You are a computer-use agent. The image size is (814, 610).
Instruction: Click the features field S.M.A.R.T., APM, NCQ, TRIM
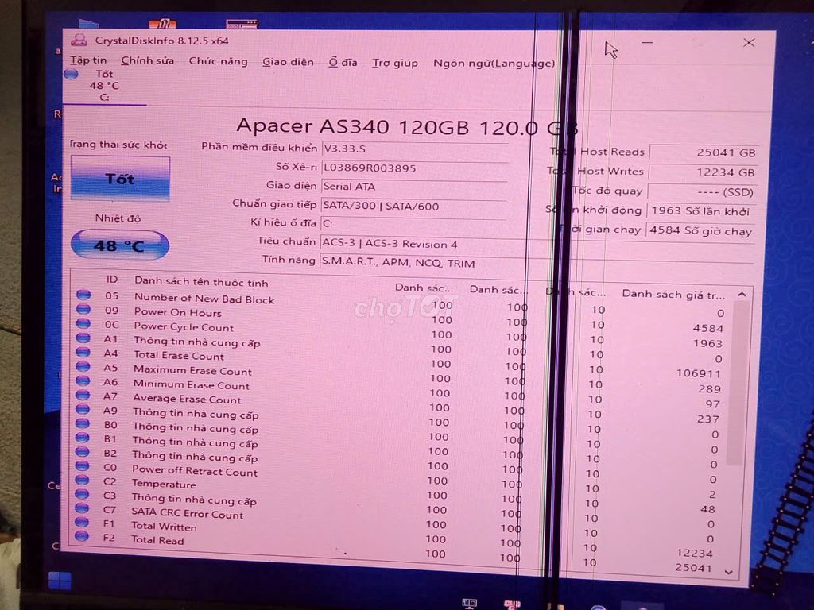537,262
